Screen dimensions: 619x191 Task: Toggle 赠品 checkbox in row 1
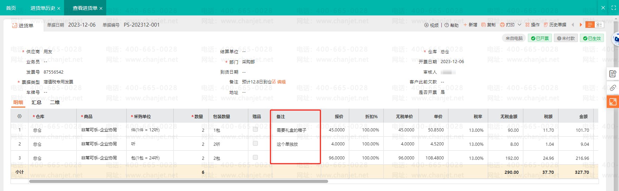pyautogui.click(x=255, y=129)
